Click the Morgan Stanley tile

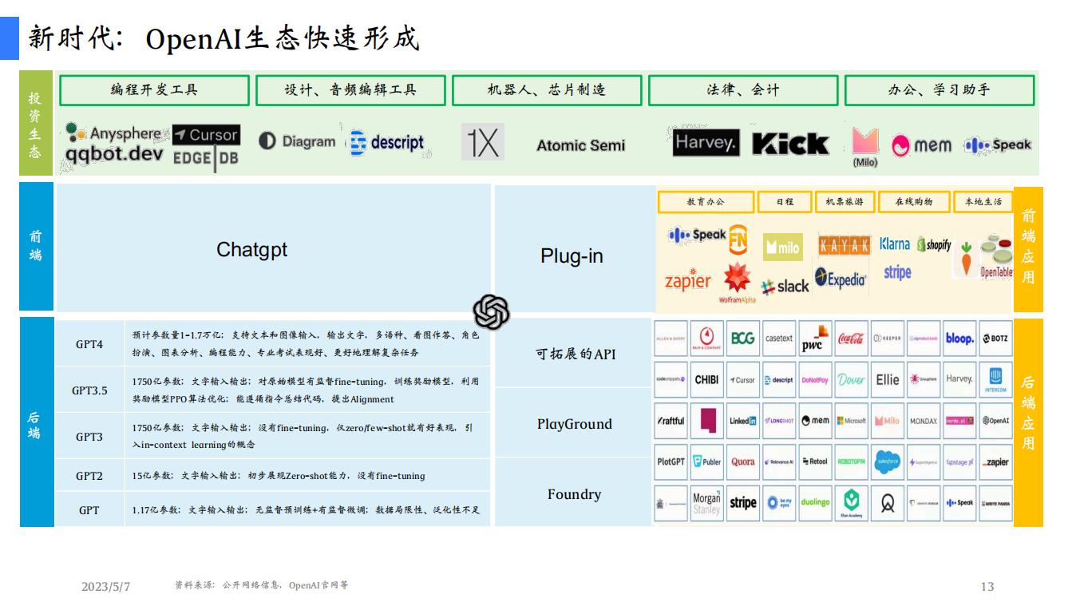pyautogui.click(x=706, y=503)
